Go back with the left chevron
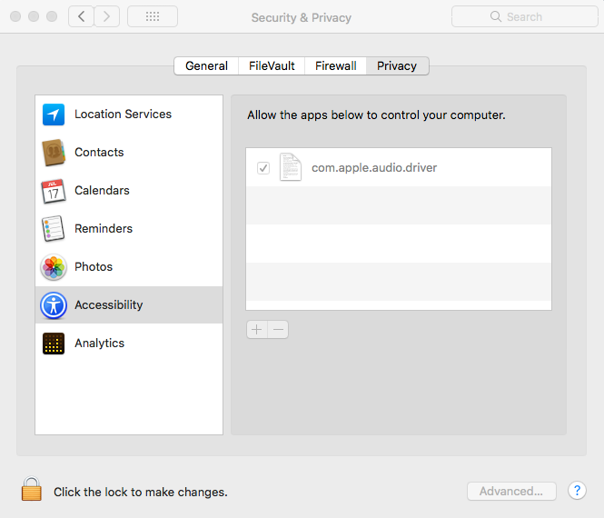The width and height of the screenshot is (604, 518). pyautogui.click(x=81, y=16)
